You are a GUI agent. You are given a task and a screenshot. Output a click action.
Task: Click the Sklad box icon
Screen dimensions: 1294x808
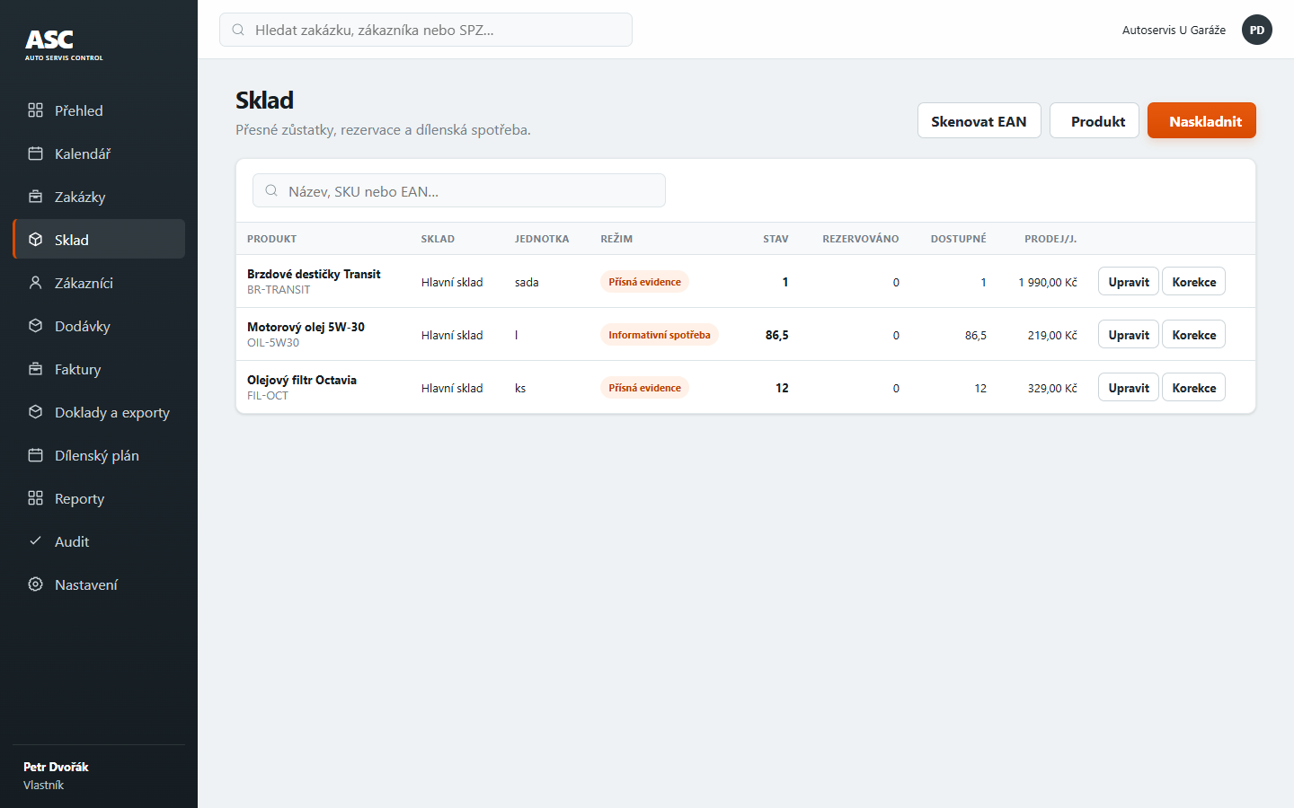point(35,240)
